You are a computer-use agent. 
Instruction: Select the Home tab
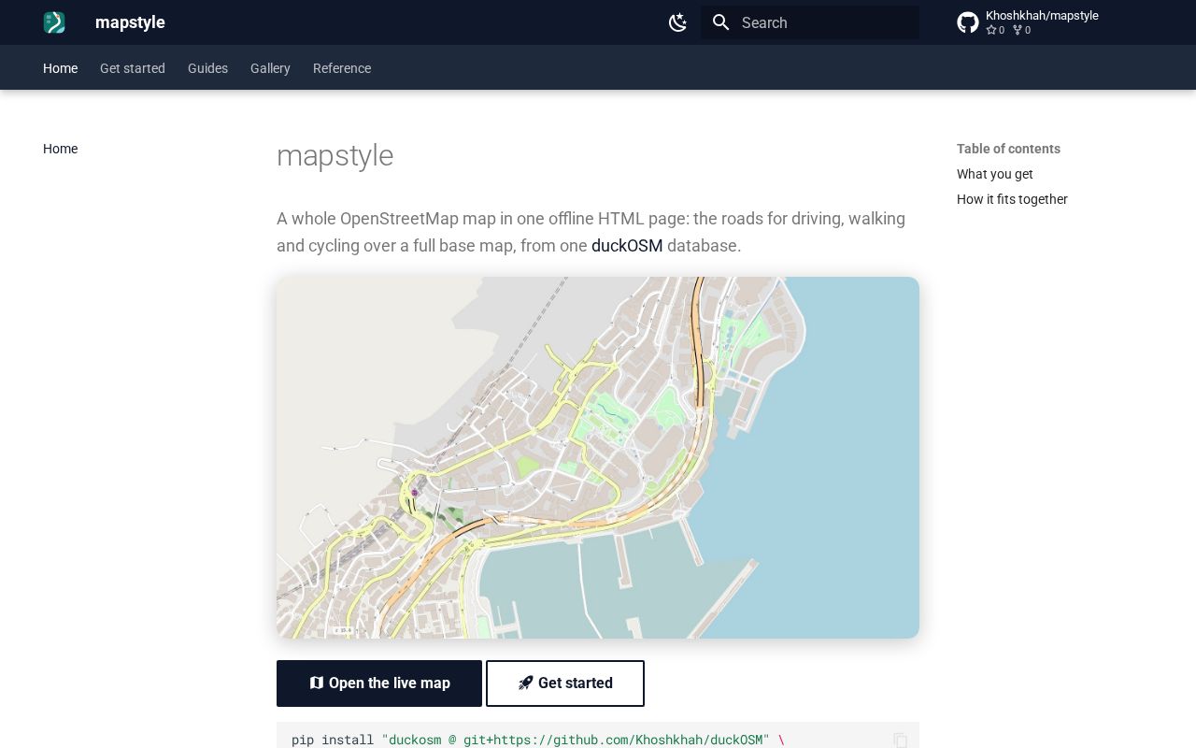coord(60,68)
